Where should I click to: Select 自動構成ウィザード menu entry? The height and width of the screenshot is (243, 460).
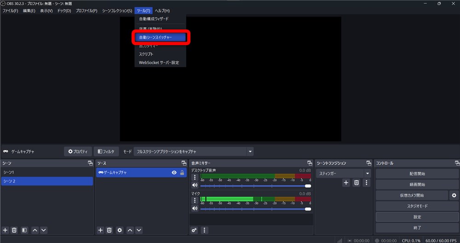(x=160, y=19)
